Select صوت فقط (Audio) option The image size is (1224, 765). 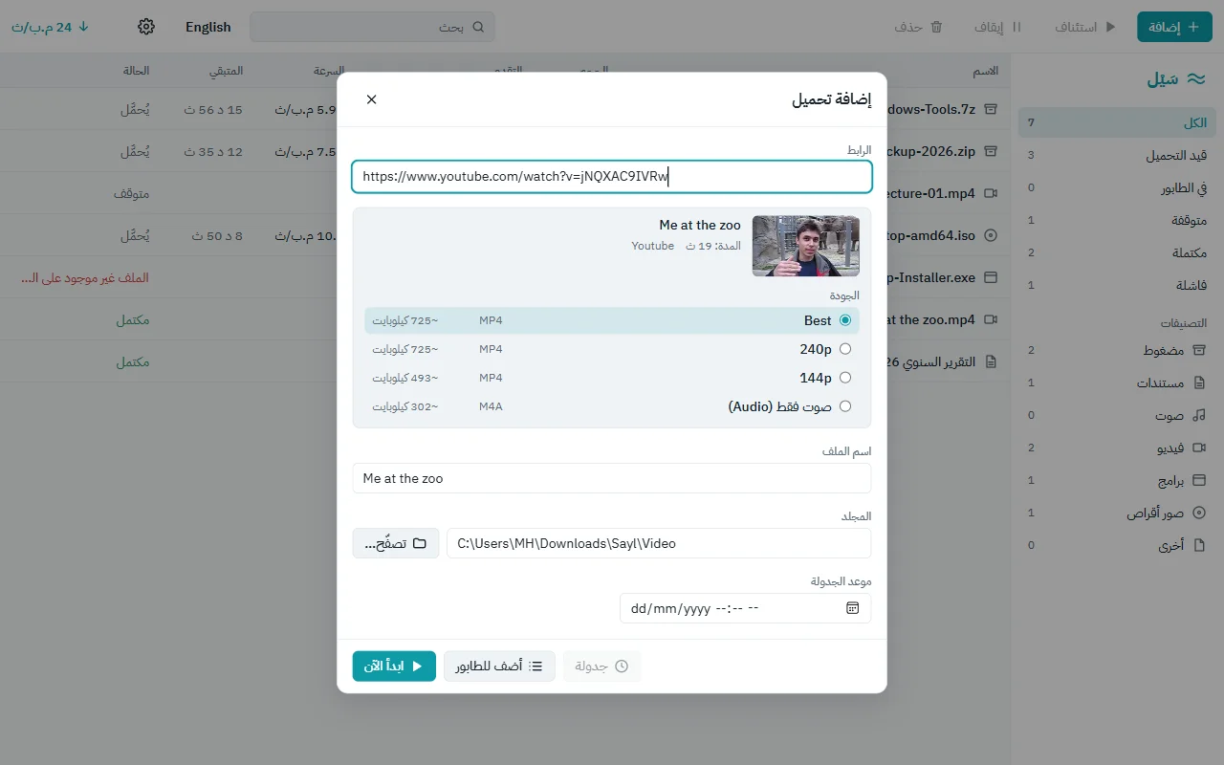[x=612, y=406]
